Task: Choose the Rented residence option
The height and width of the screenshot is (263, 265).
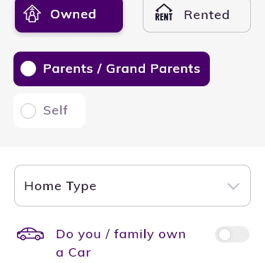Action: tap(196, 15)
